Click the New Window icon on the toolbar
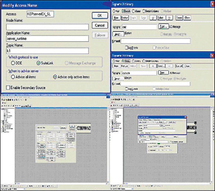 point(2,100)
